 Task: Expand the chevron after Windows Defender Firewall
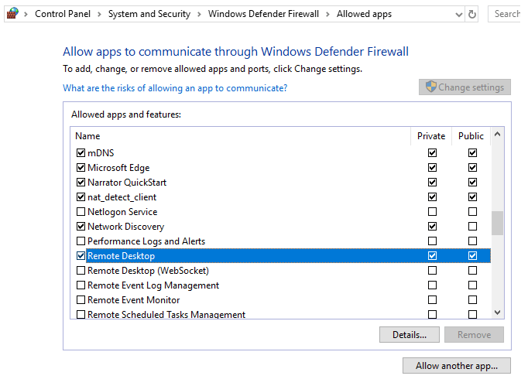327,14
